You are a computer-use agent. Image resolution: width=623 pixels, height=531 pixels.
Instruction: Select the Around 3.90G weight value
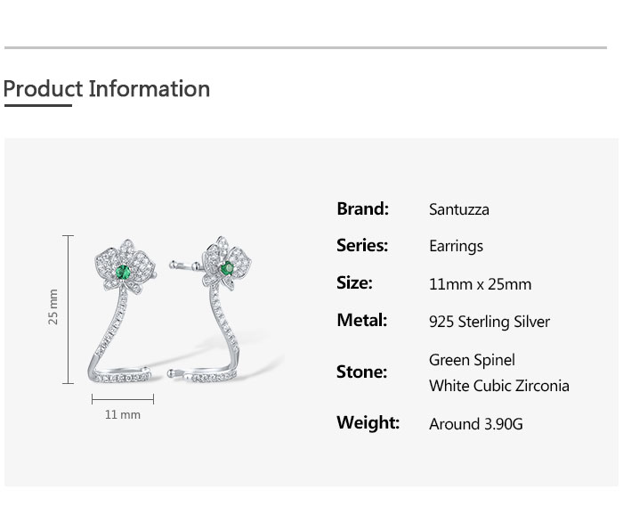(475, 424)
